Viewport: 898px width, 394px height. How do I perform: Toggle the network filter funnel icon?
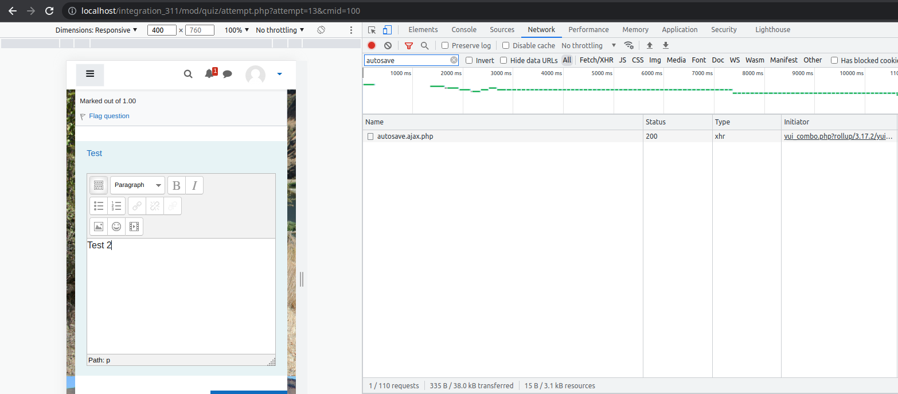[409, 45]
